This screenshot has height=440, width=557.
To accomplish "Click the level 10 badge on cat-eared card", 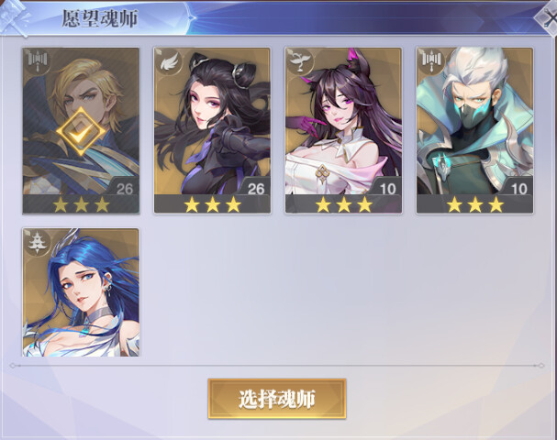I will [387, 189].
